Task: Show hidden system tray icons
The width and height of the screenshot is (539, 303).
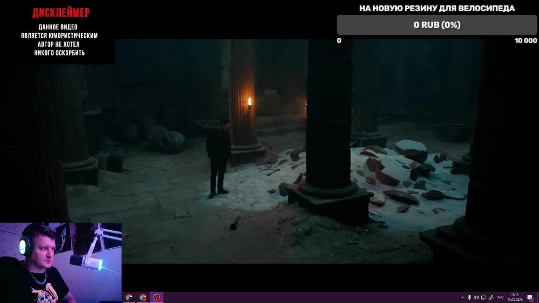Action: click(463, 298)
